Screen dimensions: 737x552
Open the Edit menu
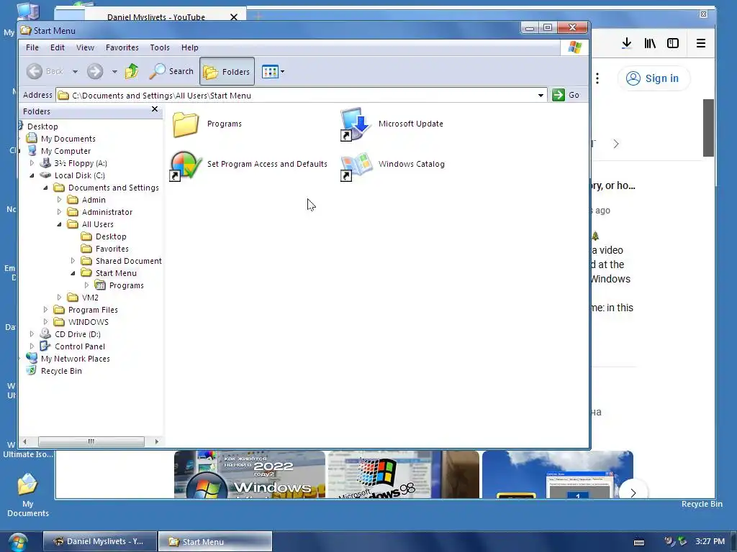(58, 47)
